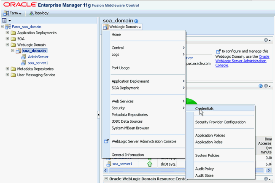Select JDBC Data Sources menu item
This screenshot has height=183, width=275.
127,121
